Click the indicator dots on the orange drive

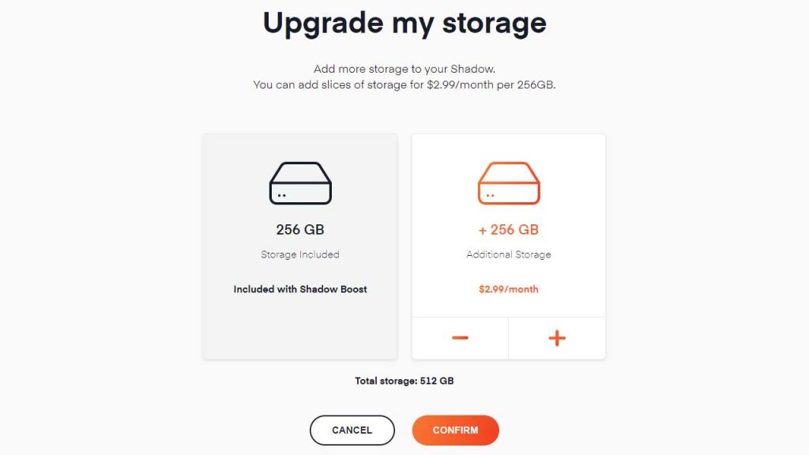[x=490, y=196]
